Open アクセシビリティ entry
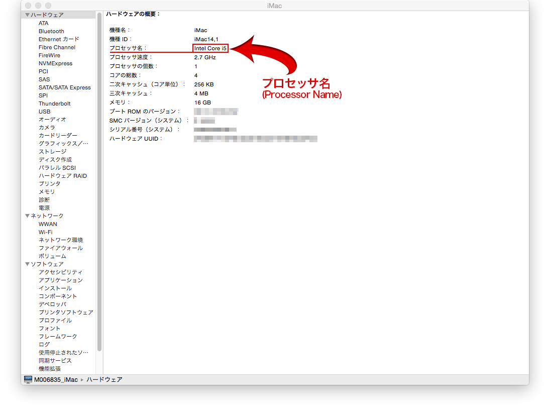 coord(61,272)
